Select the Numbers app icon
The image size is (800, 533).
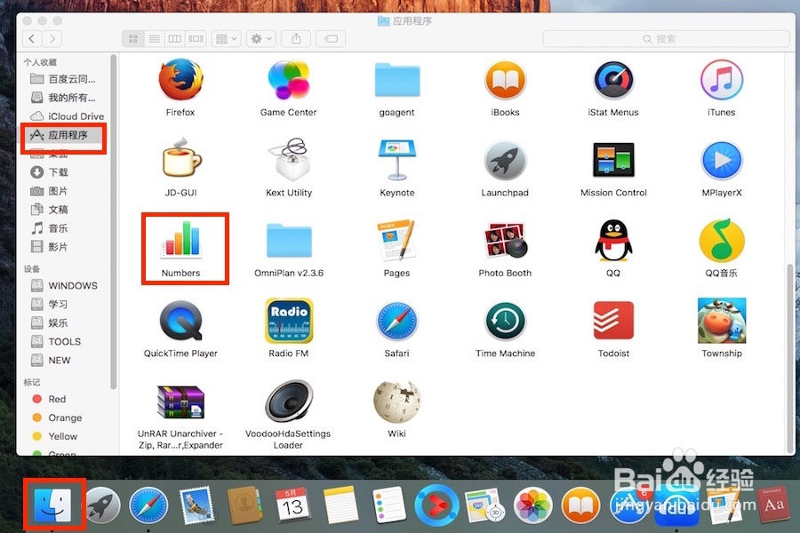181,239
